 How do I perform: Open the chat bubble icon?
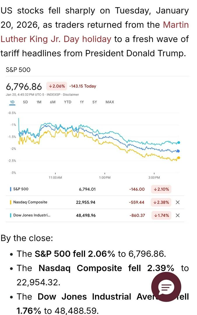(x=166, y=288)
